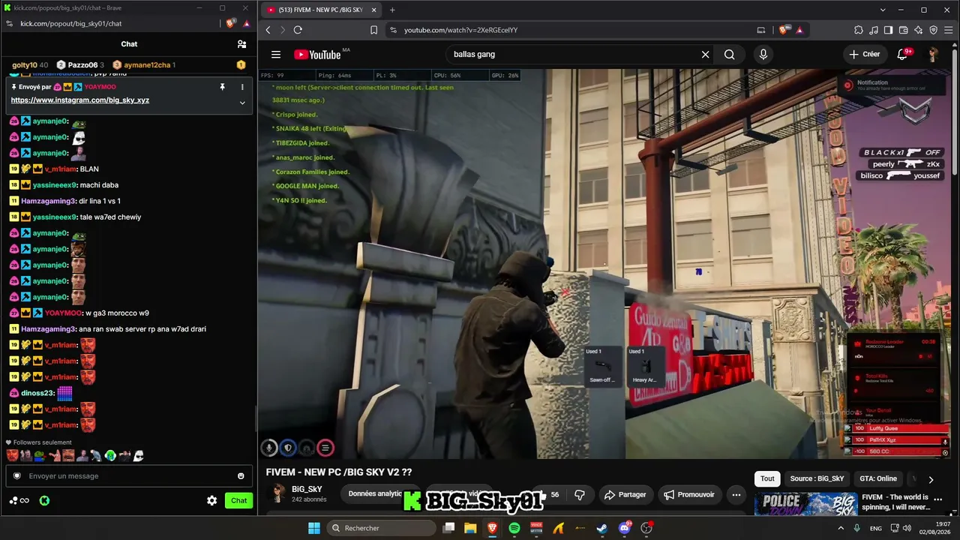Open the tab search dropdown arrow
This screenshot has height=540, width=960.
(x=883, y=10)
